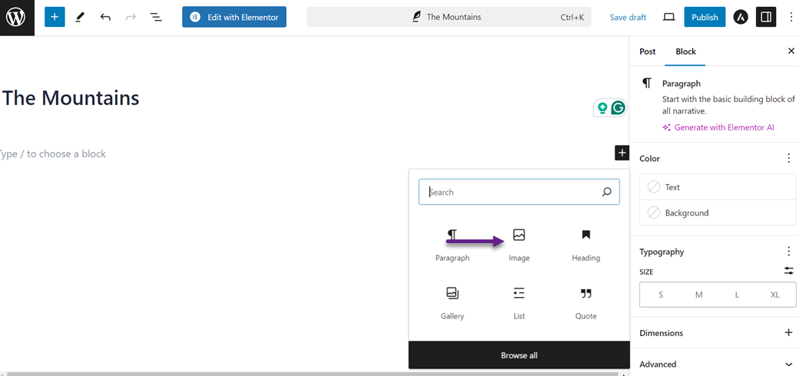Screen dimensions: 799x376
Task: Undo the last change
Action: point(105,17)
